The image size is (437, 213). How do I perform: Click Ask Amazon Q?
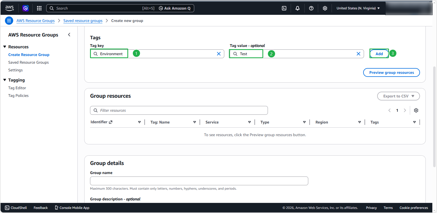175,8
